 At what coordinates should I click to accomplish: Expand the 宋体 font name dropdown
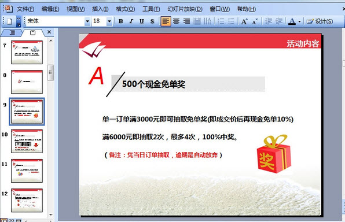[87, 21]
